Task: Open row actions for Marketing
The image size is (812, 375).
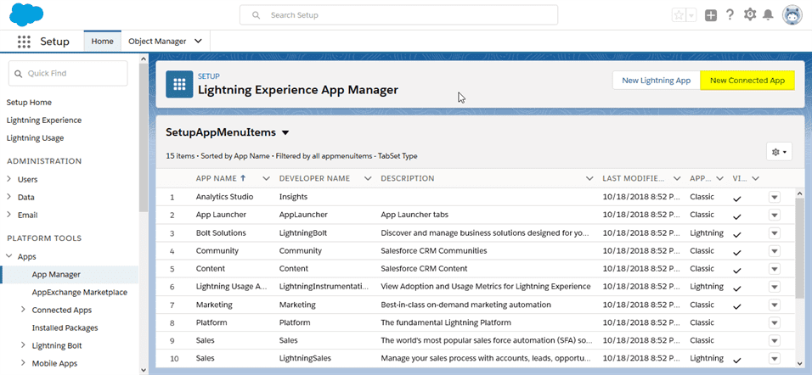Action: [x=774, y=305]
